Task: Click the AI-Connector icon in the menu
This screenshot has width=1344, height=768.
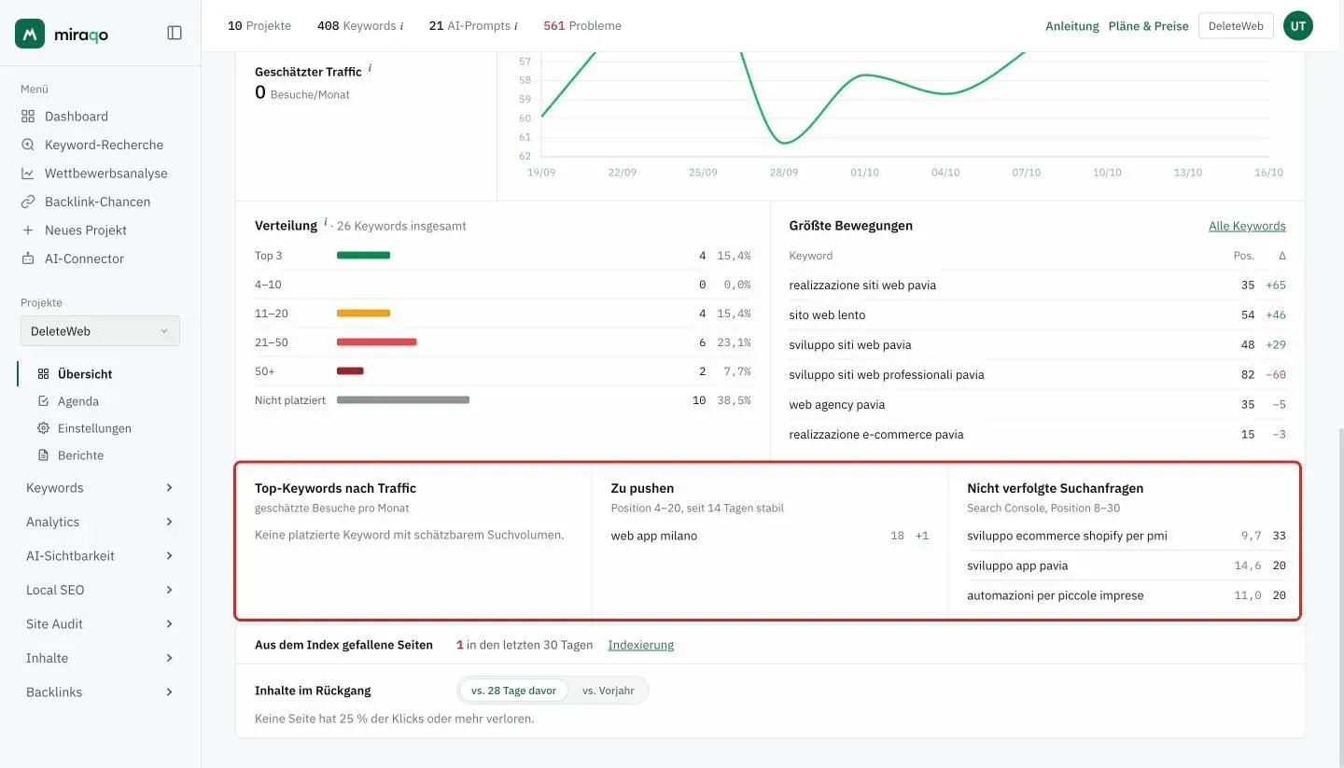Action: click(x=28, y=258)
